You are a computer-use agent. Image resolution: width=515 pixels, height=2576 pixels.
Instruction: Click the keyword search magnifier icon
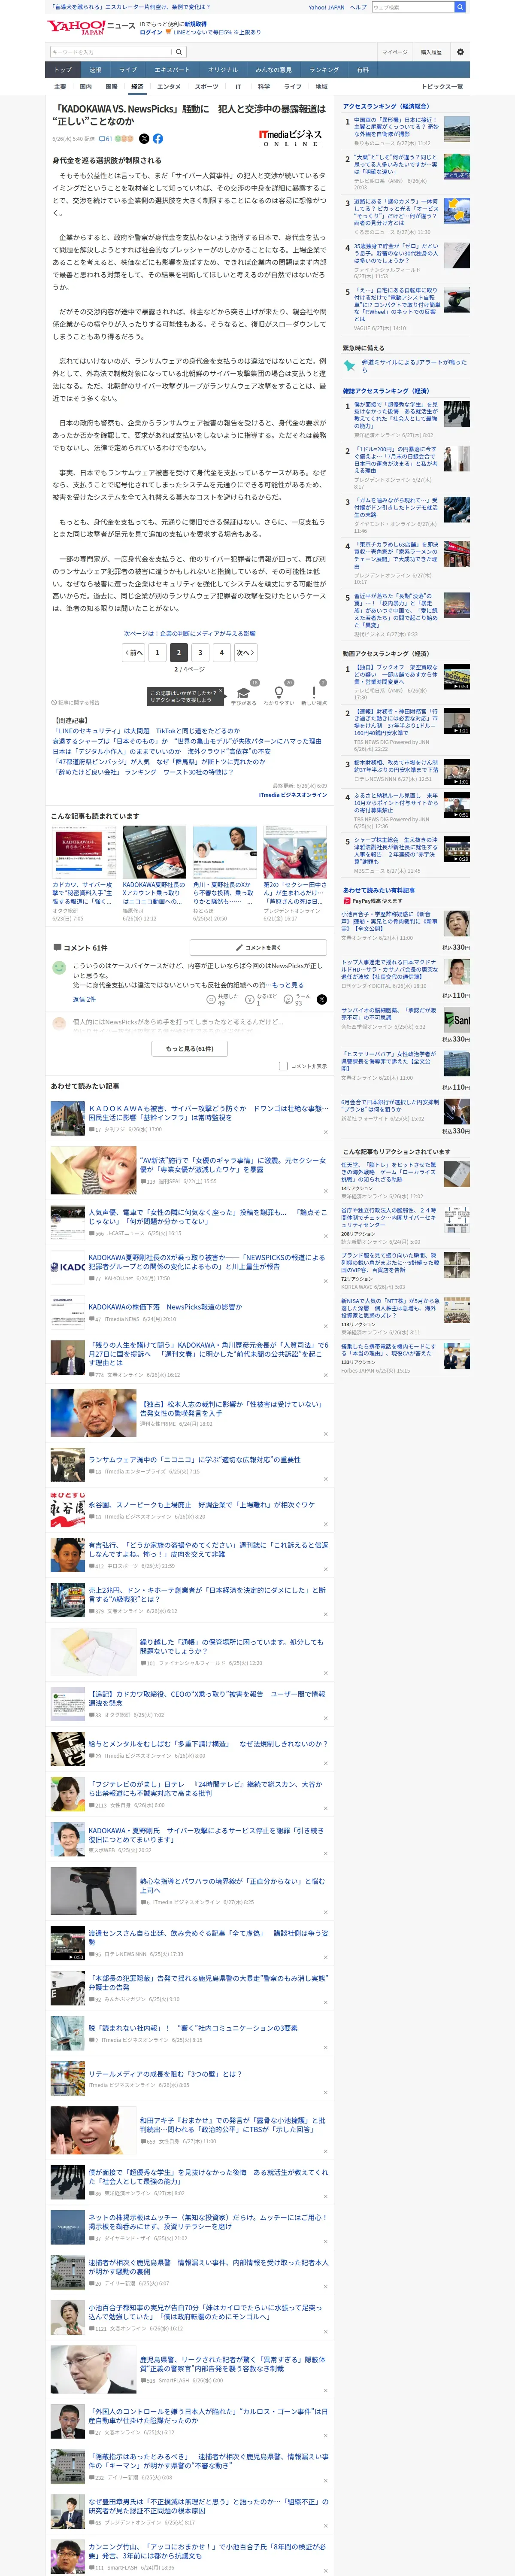point(179,52)
